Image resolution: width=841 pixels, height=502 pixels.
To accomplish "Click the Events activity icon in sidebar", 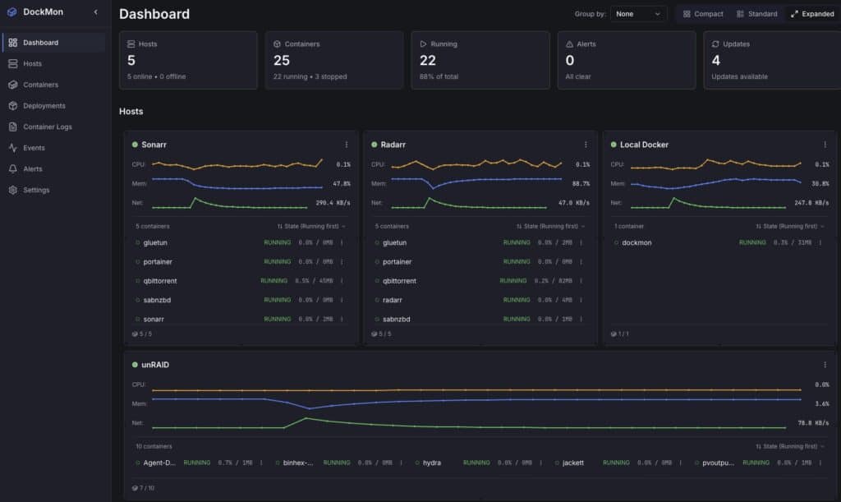I will [13, 148].
